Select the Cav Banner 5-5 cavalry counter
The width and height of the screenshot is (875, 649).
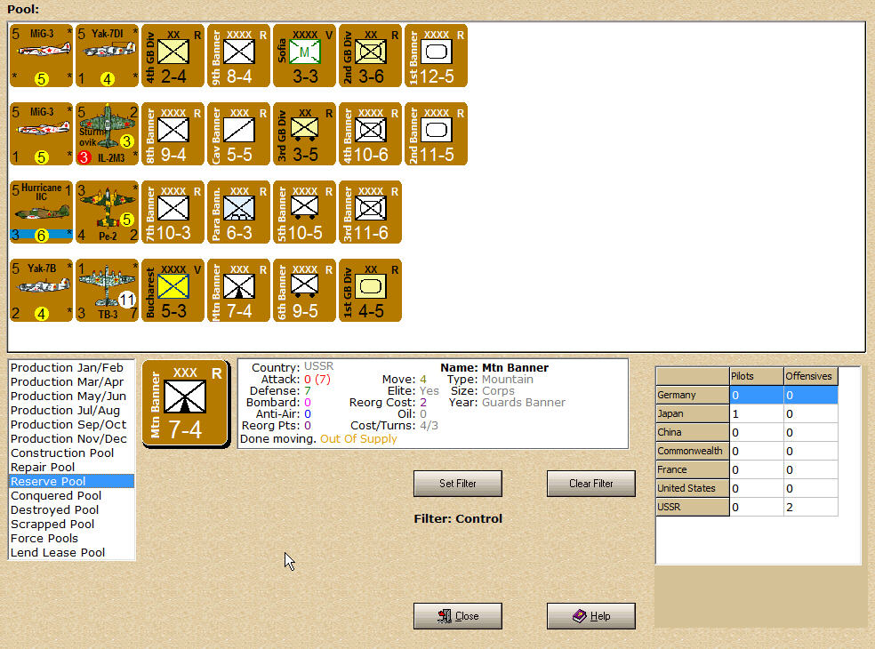[239, 133]
